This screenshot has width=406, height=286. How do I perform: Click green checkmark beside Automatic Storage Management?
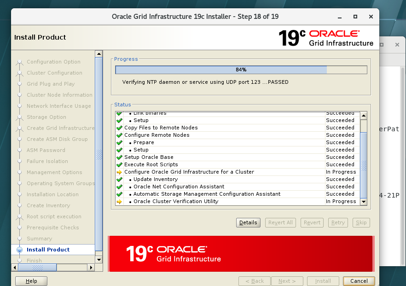(119, 194)
